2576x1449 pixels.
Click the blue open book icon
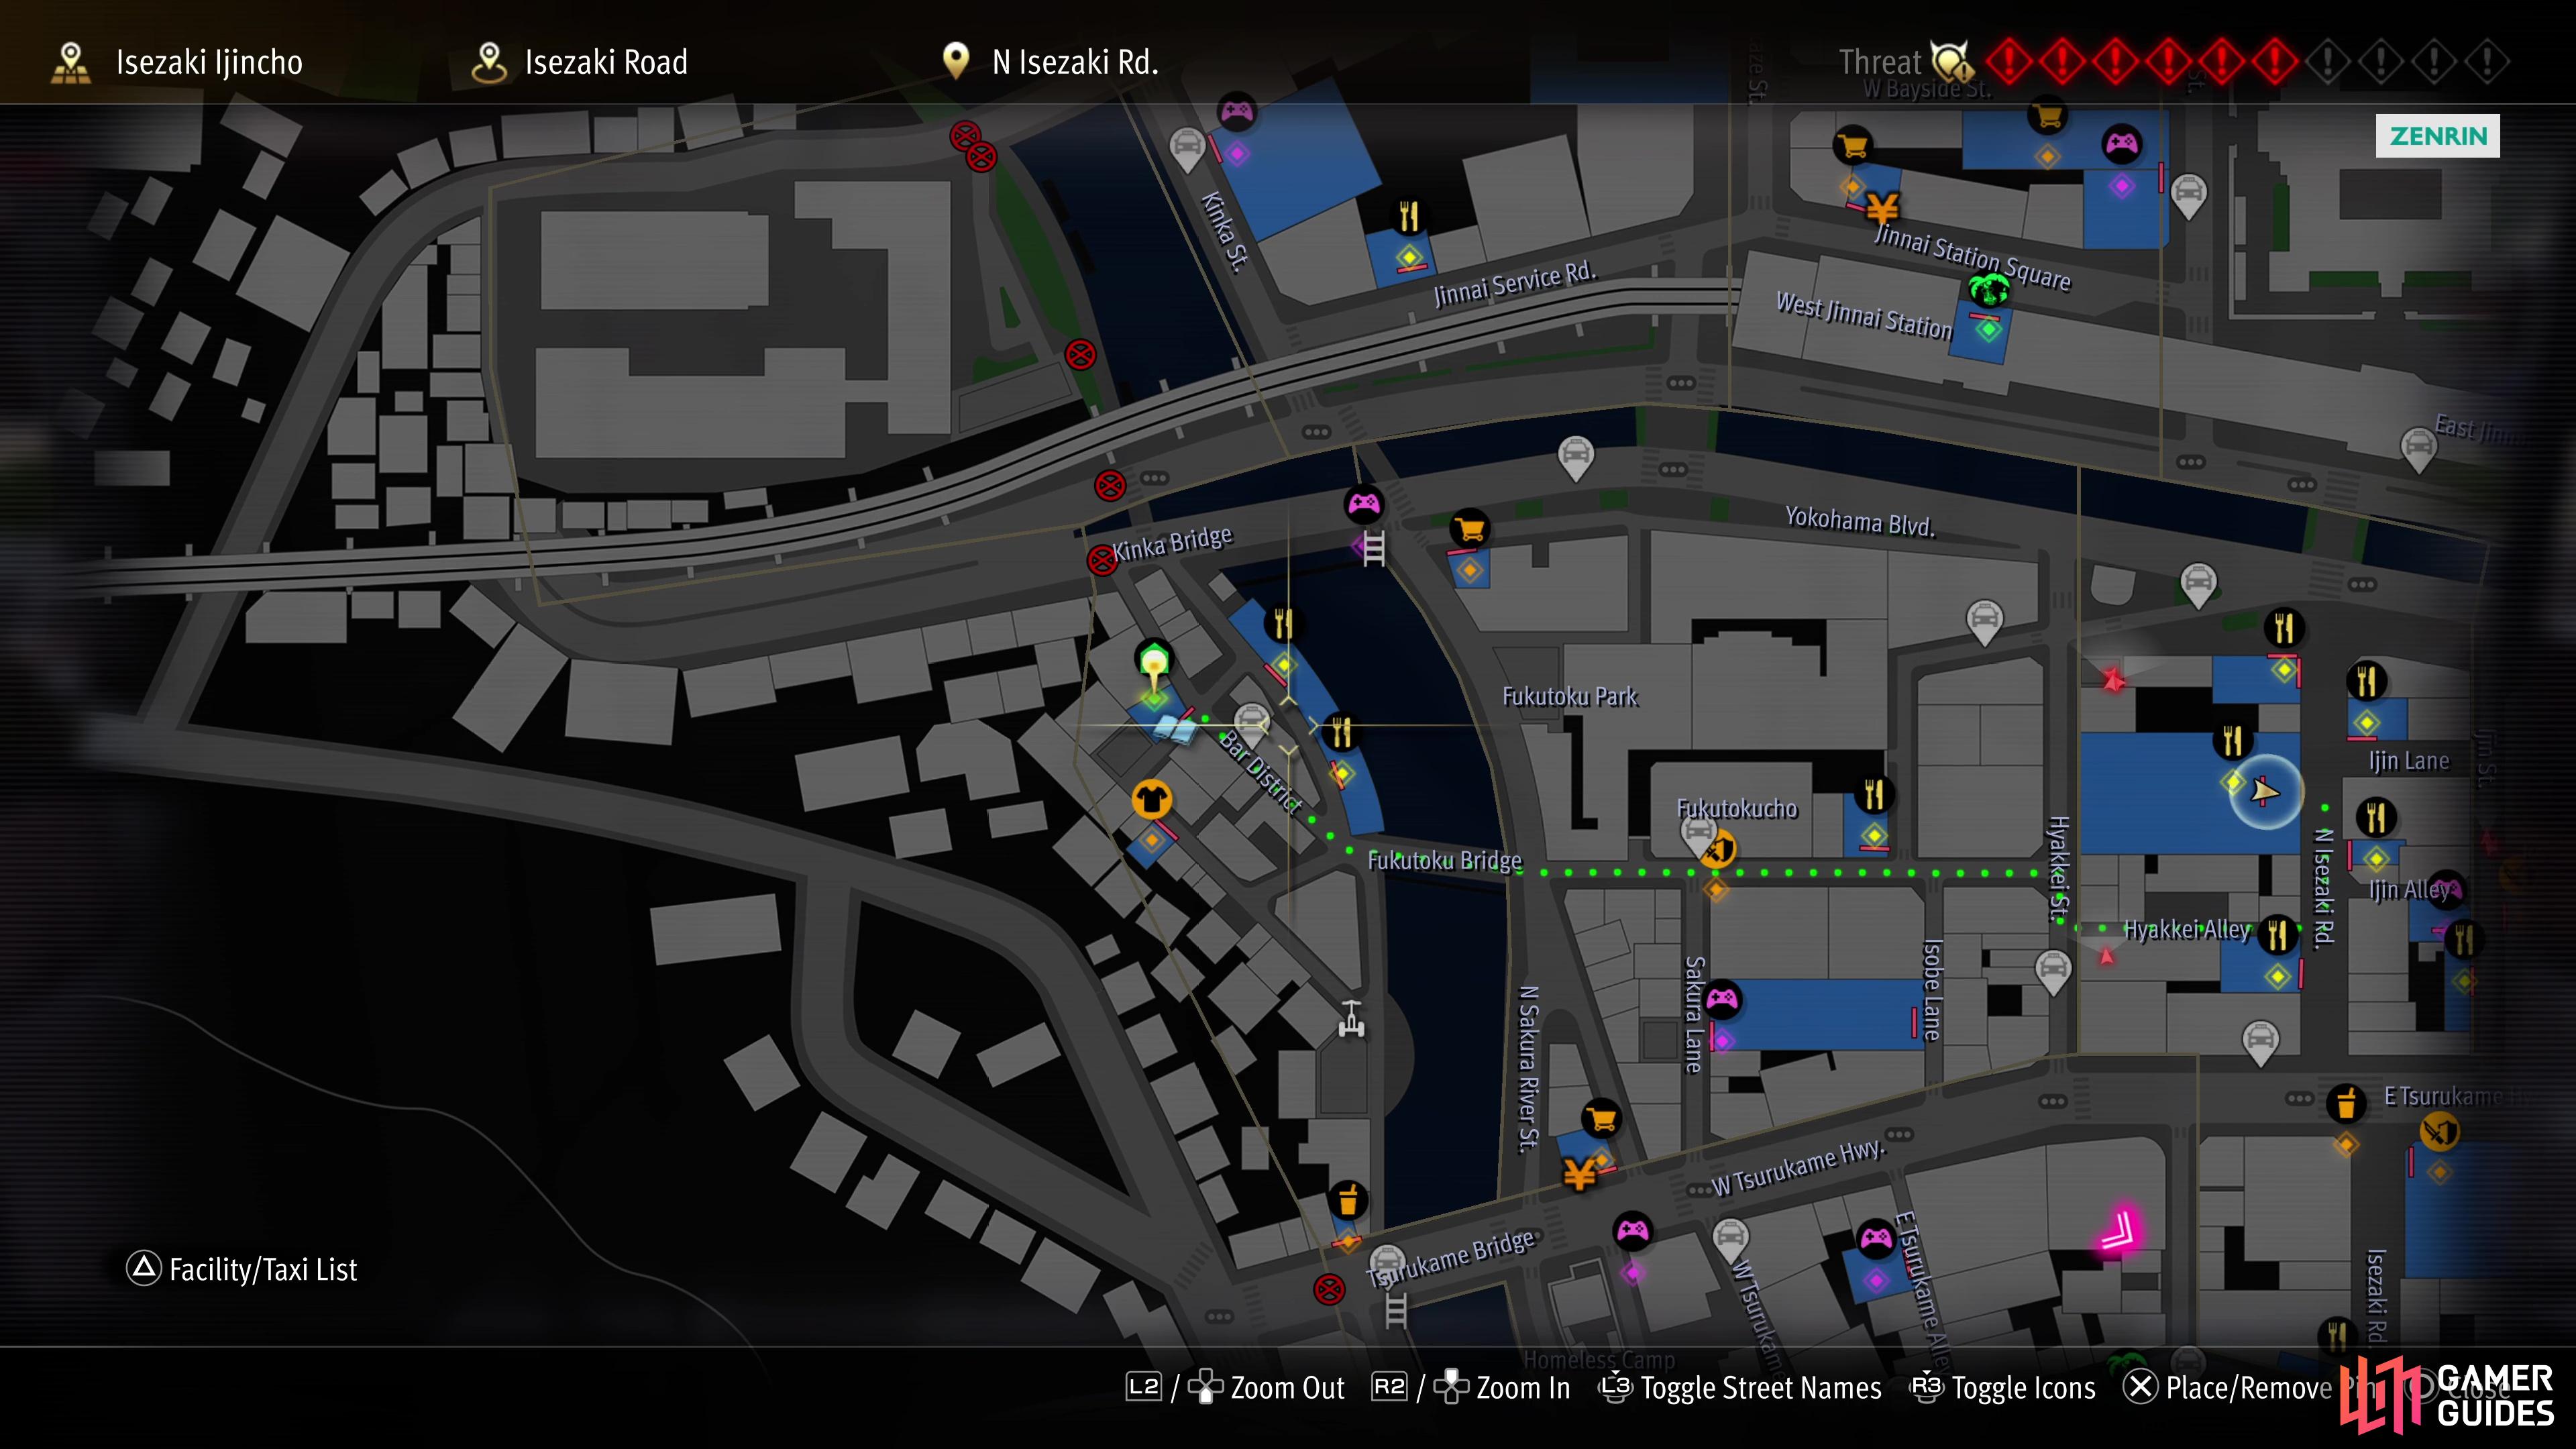tap(1173, 729)
